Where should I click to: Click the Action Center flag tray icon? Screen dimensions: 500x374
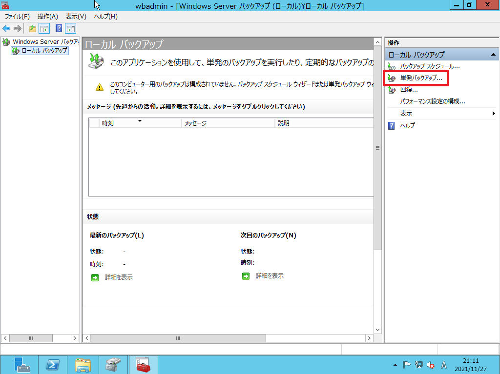[x=407, y=365]
